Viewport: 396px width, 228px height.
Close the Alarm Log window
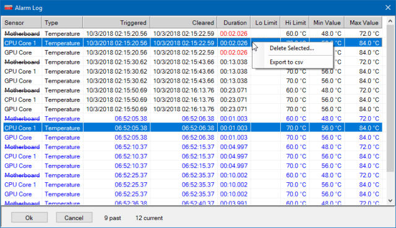point(388,8)
